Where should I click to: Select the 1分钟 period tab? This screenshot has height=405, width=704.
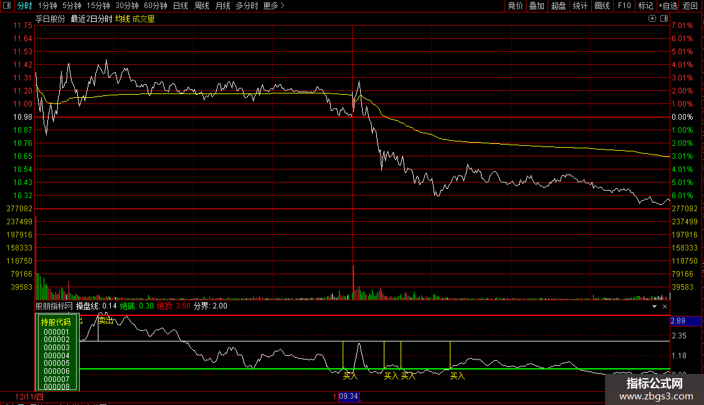point(47,6)
